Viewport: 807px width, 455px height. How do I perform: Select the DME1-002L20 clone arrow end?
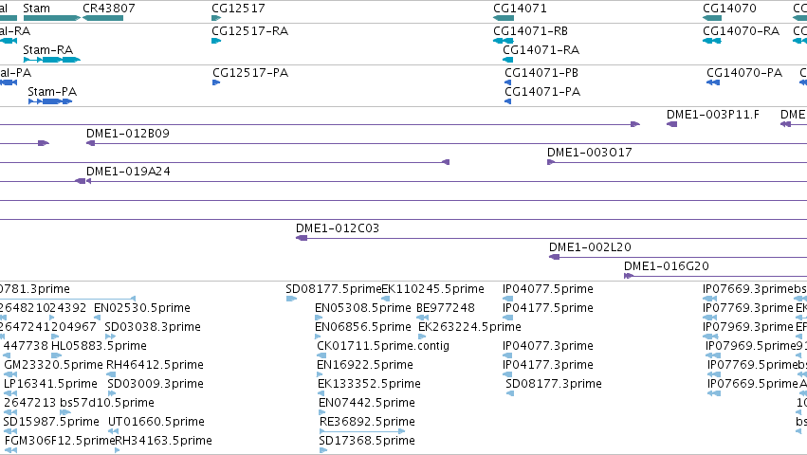pyautogui.click(x=555, y=257)
